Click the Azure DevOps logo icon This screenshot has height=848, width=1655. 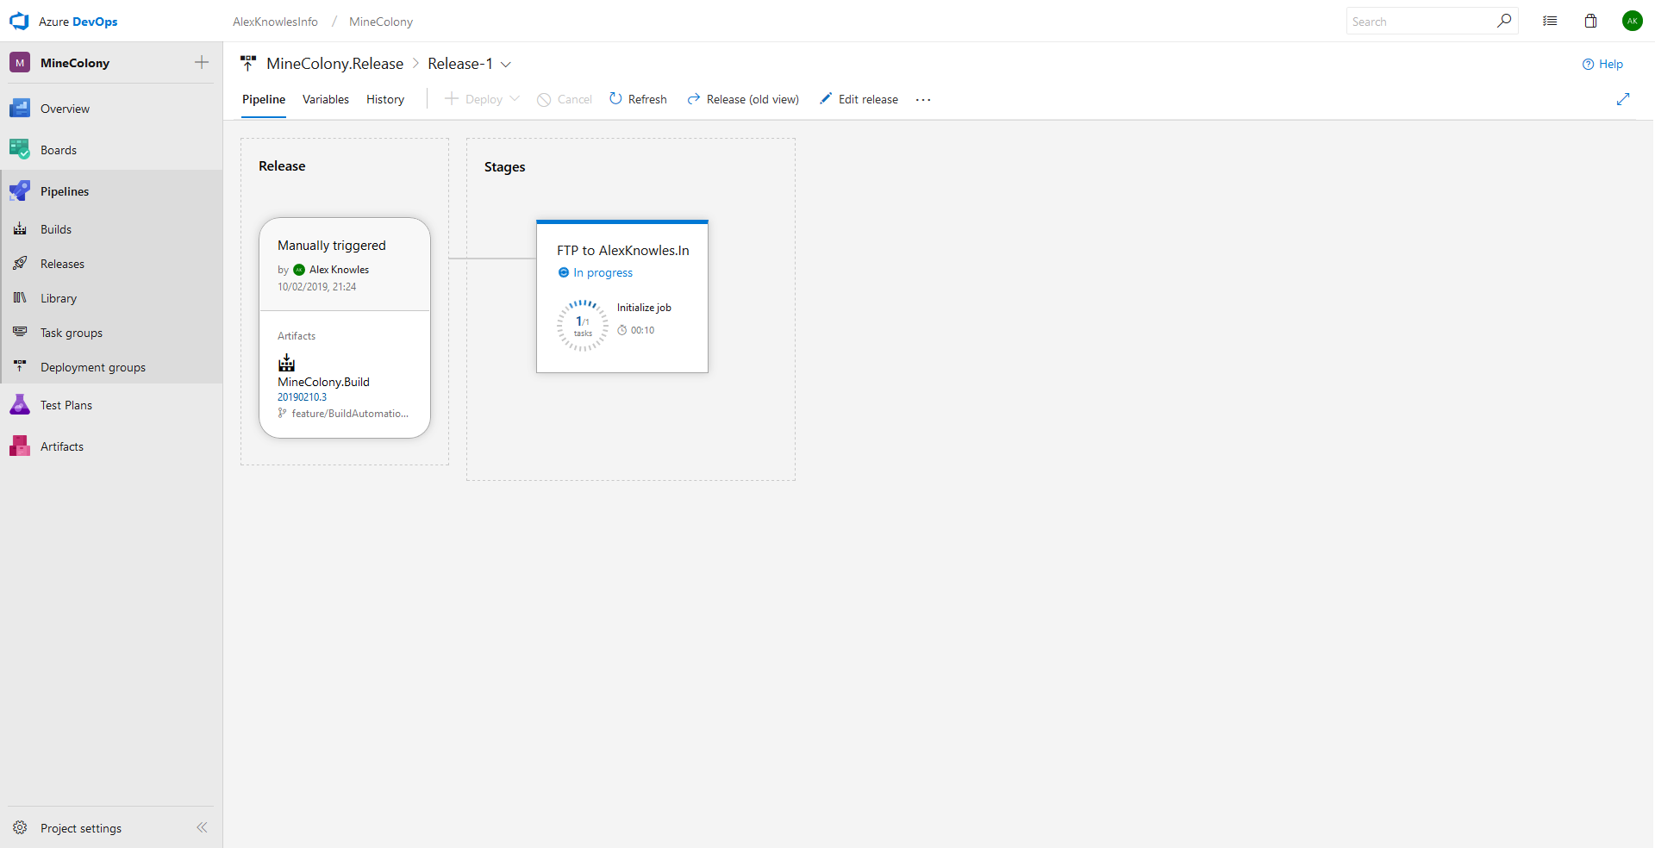19,22
